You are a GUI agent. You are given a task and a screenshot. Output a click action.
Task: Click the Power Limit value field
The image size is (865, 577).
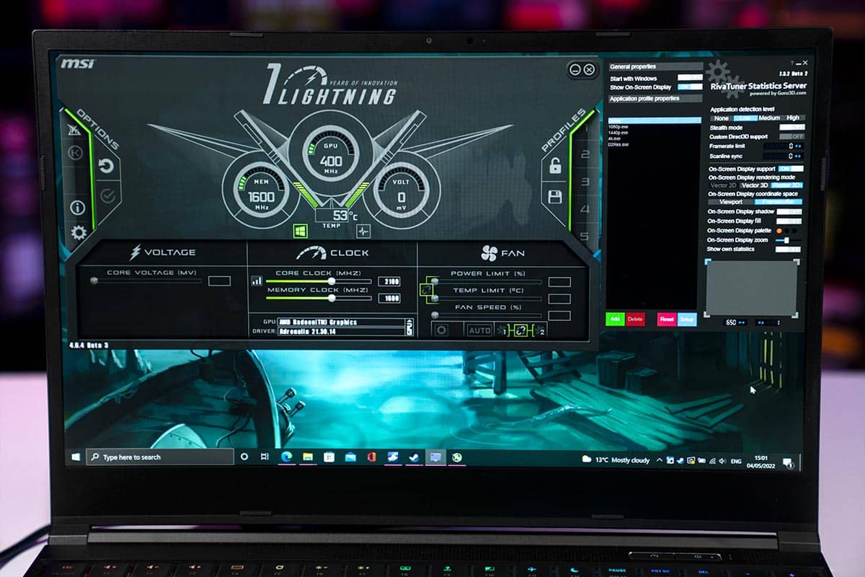coord(559,282)
